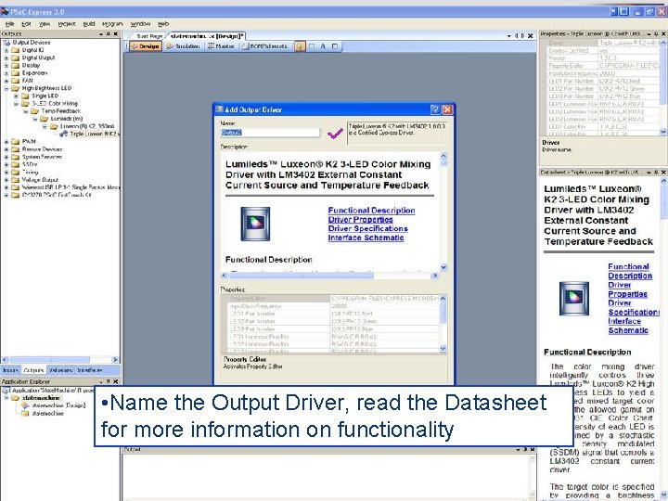668x501 pixels.
Task: Expand the Remote Devices folder
Action: 6,149
